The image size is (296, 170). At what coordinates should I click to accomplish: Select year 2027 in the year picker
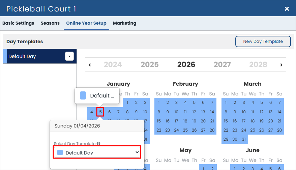click(222, 65)
